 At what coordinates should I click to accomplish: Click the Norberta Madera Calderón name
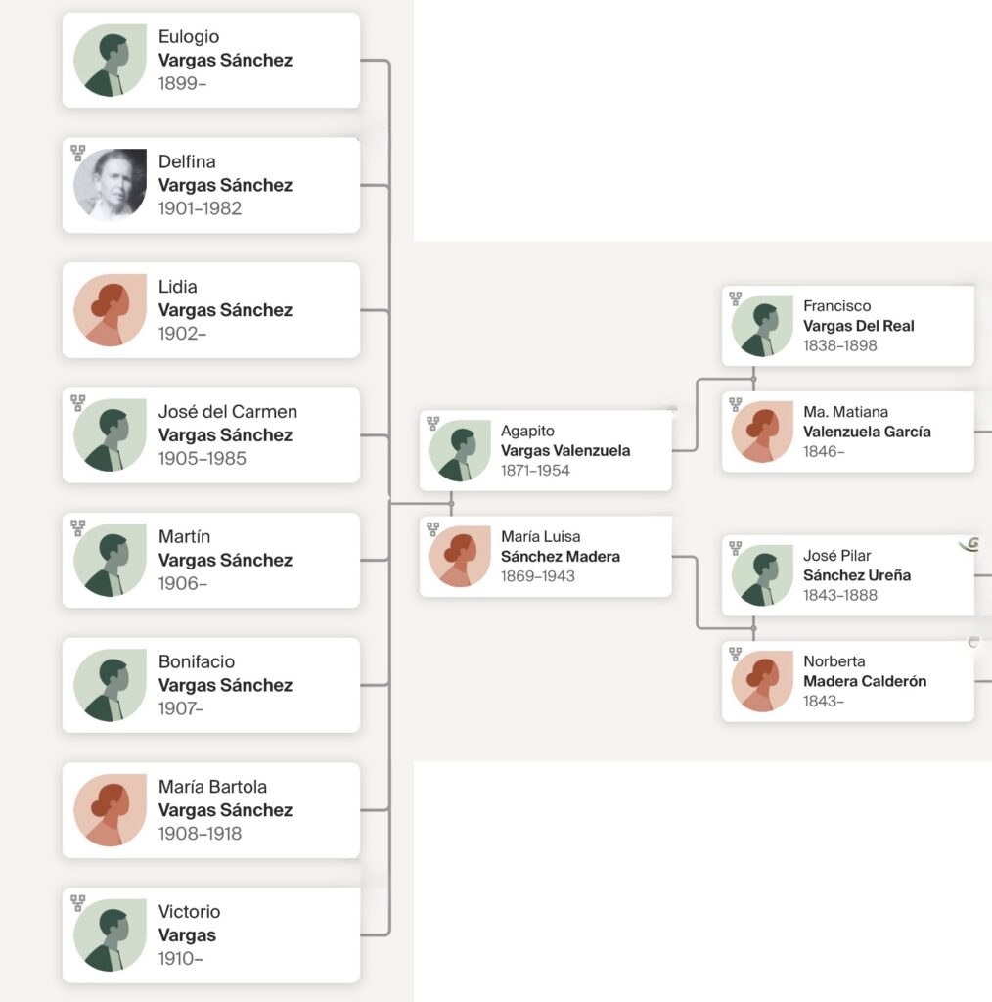point(864,681)
